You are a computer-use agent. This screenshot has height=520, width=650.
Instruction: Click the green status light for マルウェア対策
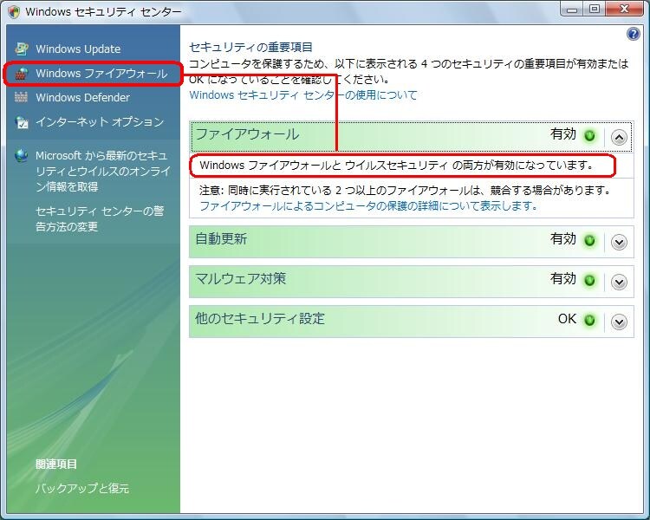click(589, 281)
